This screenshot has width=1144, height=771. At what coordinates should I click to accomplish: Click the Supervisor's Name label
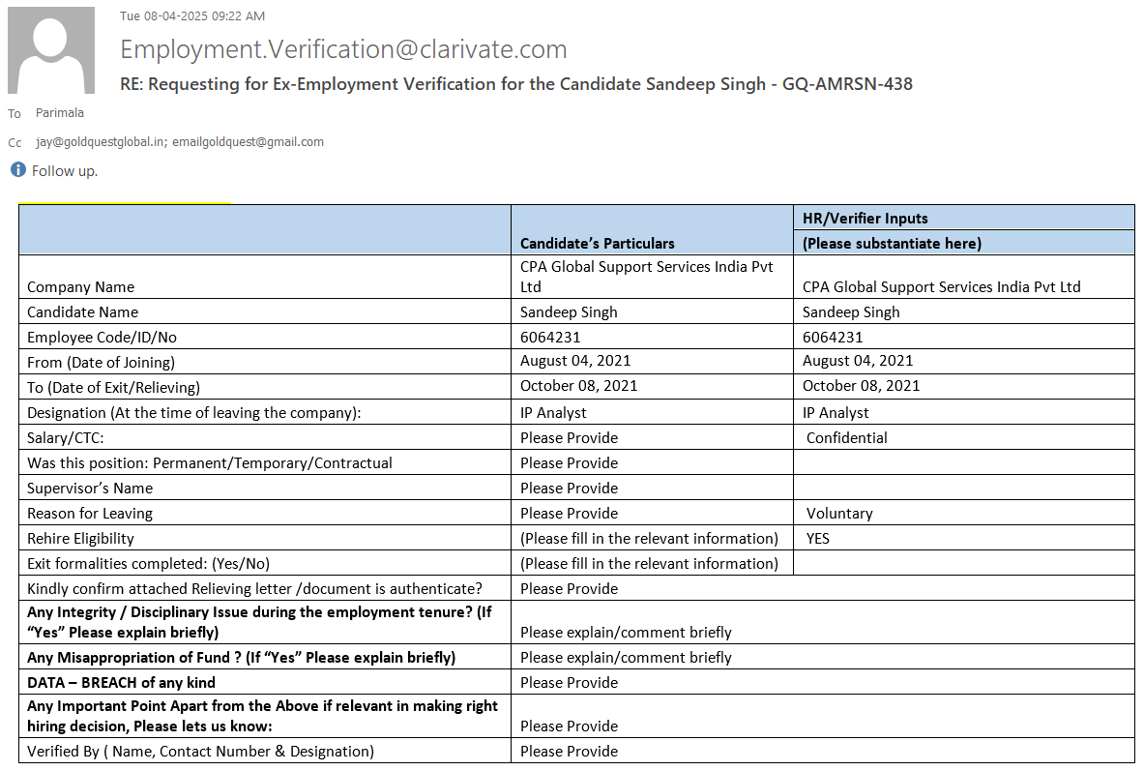[90, 488]
